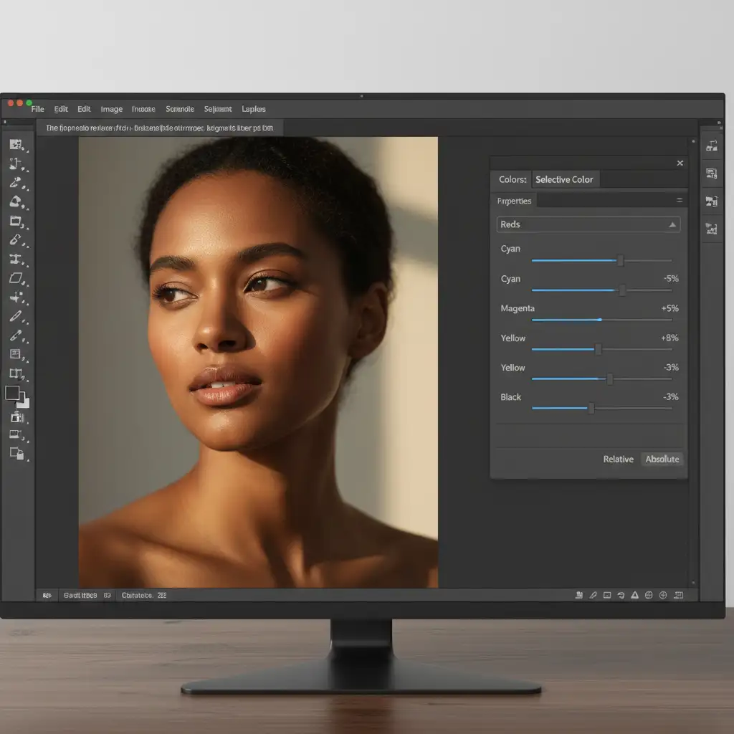Open the File menu
Viewport: 734px width, 734px height.
pyautogui.click(x=37, y=110)
